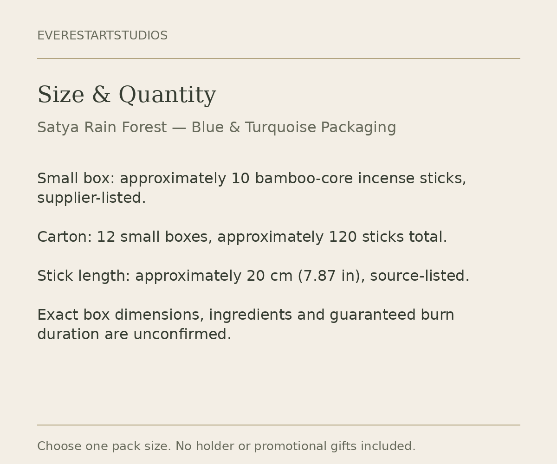This screenshot has width=557, height=464.
Task: Click the divider line above the footer
Action: (x=278, y=425)
